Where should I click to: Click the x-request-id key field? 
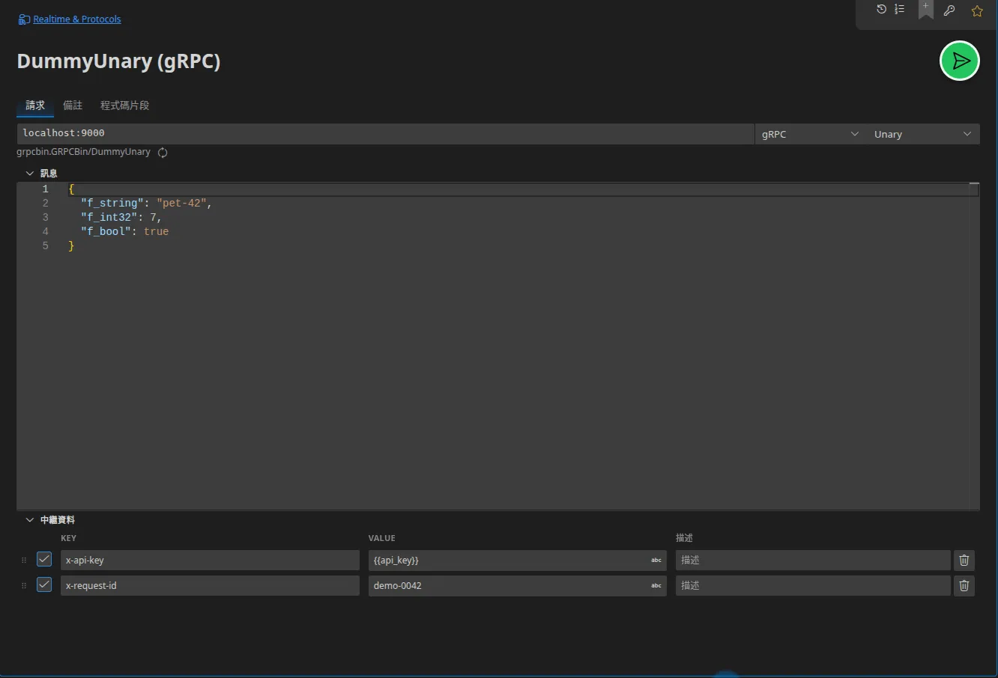210,586
